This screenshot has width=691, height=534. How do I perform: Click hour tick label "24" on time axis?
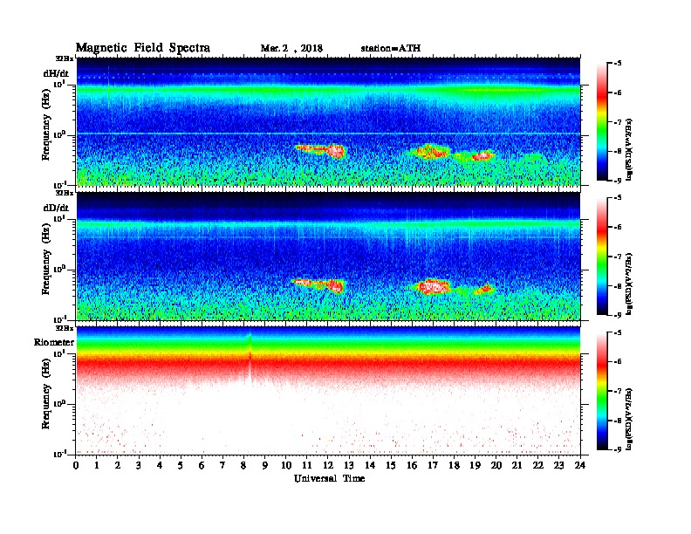click(x=580, y=466)
